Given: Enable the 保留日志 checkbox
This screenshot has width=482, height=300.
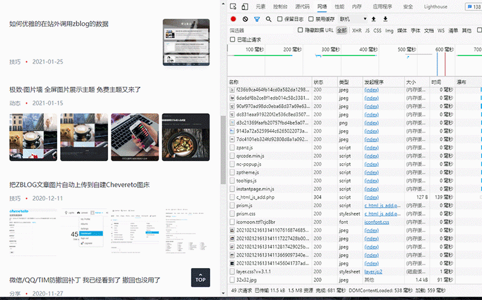Looking at the screenshot, I should tap(280, 19).
